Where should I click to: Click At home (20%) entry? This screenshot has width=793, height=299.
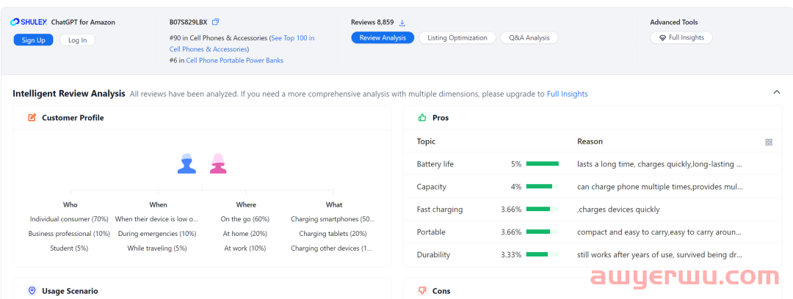(245, 234)
